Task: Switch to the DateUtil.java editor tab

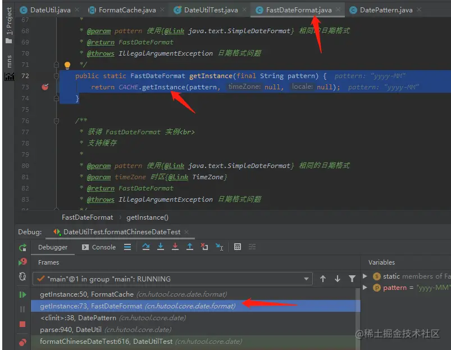Action: [46, 10]
